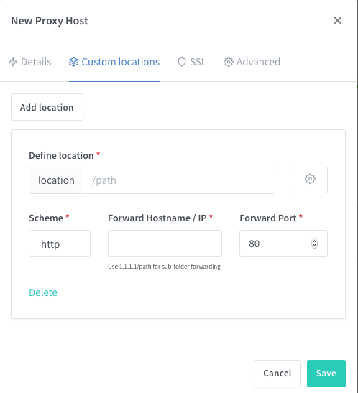
Task: Open the Scheme http dropdown
Action: [60, 244]
